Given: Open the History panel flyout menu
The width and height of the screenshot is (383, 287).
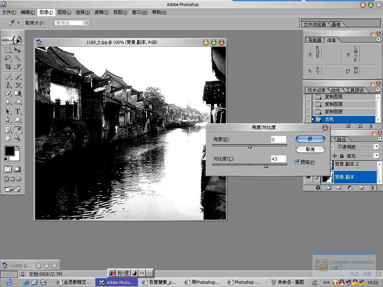Looking at the screenshot, I should (x=378, y=89).
